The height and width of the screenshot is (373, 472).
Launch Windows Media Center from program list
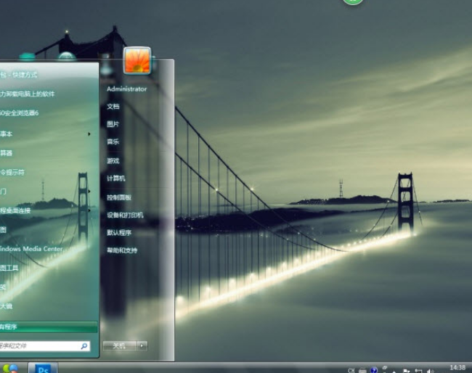32,248
